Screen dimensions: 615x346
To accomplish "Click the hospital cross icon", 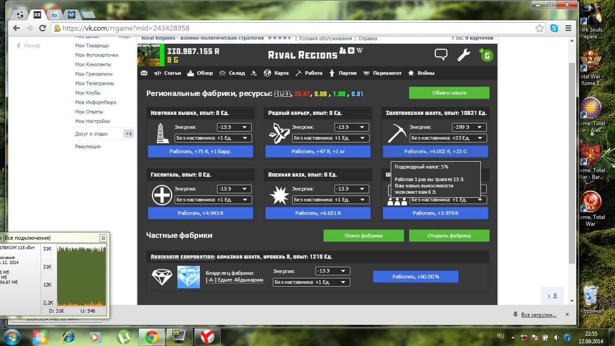I will [x=162, y=195].
